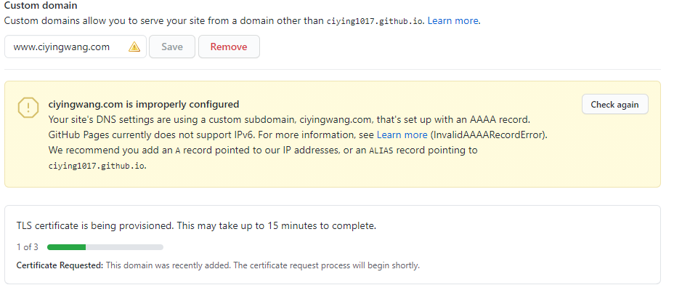Remove the custom domain with the Remove button
This screenshot has width=682, height=285.
click(x=229, y=47)
